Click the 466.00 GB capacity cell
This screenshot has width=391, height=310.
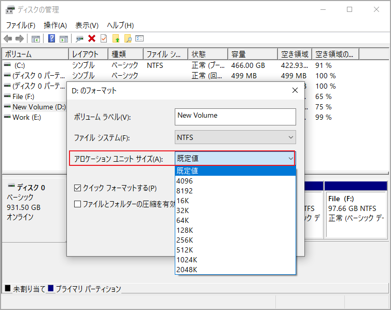248,65
